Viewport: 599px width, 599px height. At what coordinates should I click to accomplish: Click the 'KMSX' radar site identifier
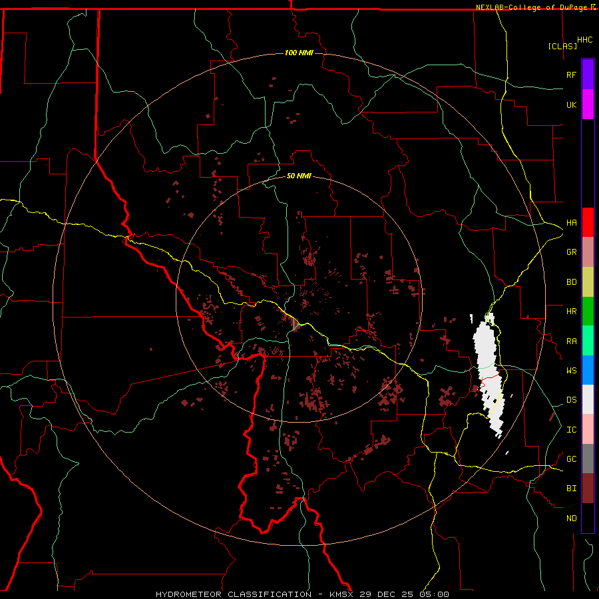342,594
